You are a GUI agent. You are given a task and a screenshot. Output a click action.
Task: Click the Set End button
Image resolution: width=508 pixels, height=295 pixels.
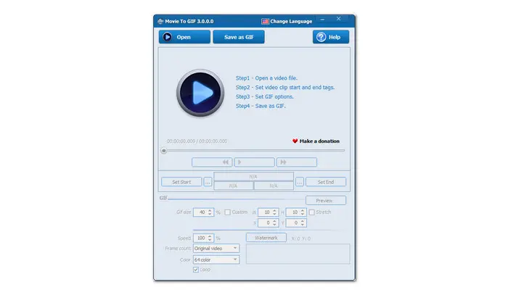point(326,182)
